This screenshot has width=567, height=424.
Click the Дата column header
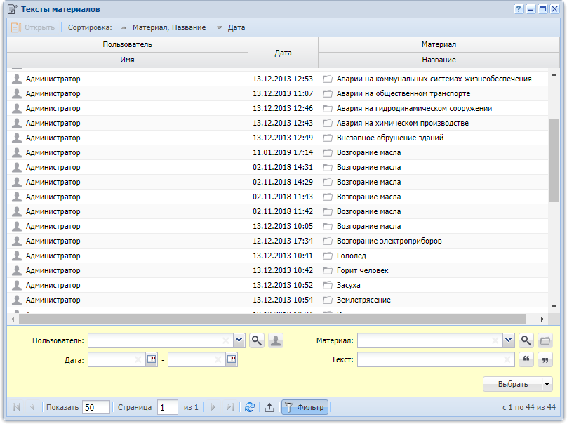coord(283,53)
